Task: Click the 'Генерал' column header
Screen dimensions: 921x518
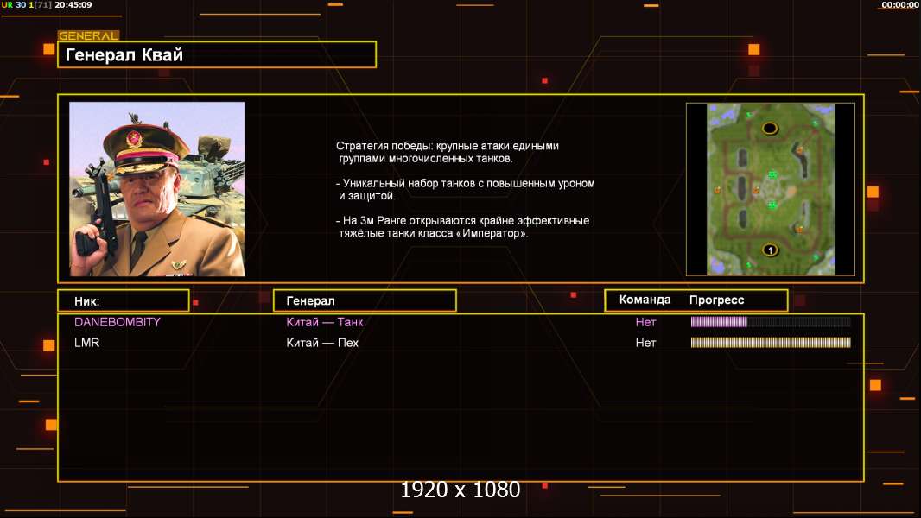Action: pos(365,301)
